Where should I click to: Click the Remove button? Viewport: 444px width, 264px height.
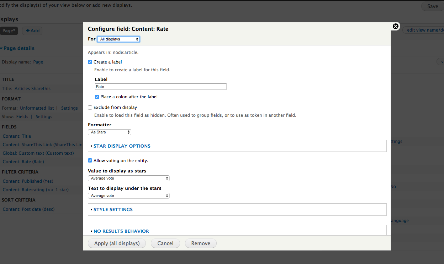pyautogui.click(x=201, y=243)
